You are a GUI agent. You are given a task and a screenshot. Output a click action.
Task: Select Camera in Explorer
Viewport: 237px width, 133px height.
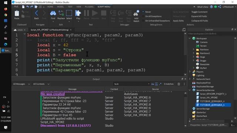click(x=203, y=42)
